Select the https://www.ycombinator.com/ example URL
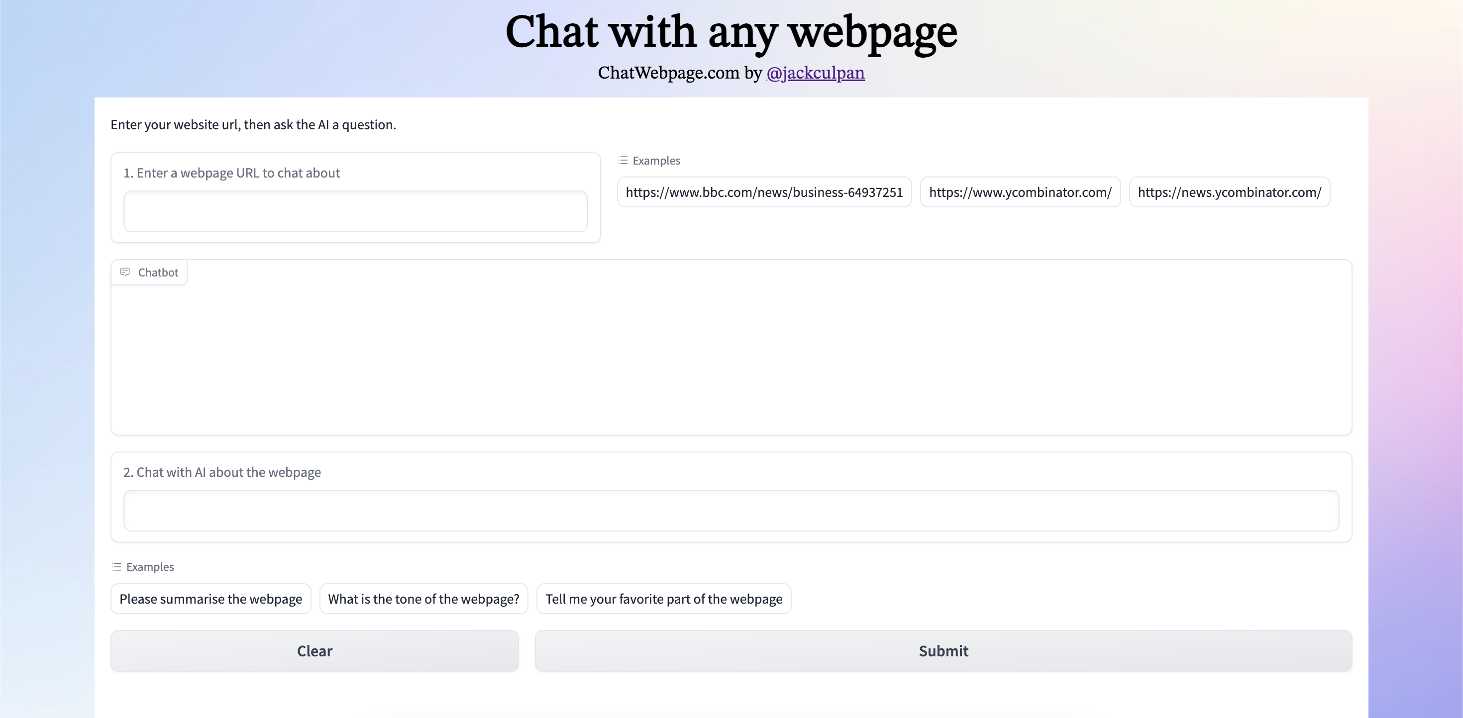 [x=1020, y=192]
